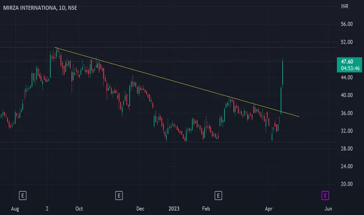Open earnings marker E near November
This screenshot has width=364, height=215.
tap(119, 196)
